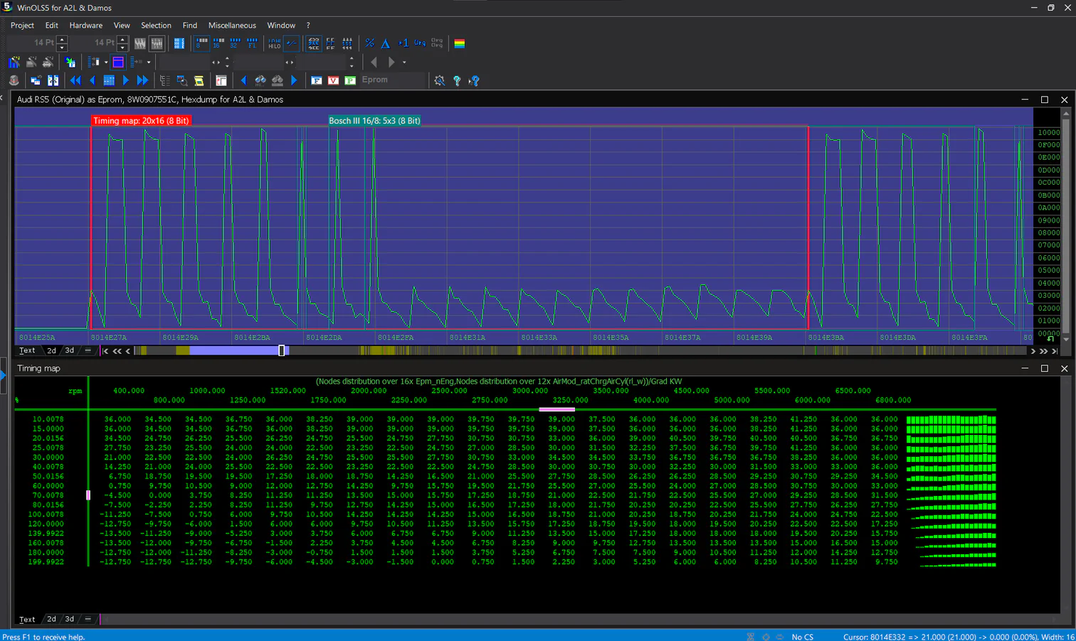
Task: Open the Hardware menu
Action: [86, 25]
